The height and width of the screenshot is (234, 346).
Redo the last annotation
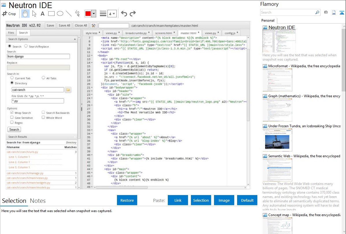coord(133,14)
